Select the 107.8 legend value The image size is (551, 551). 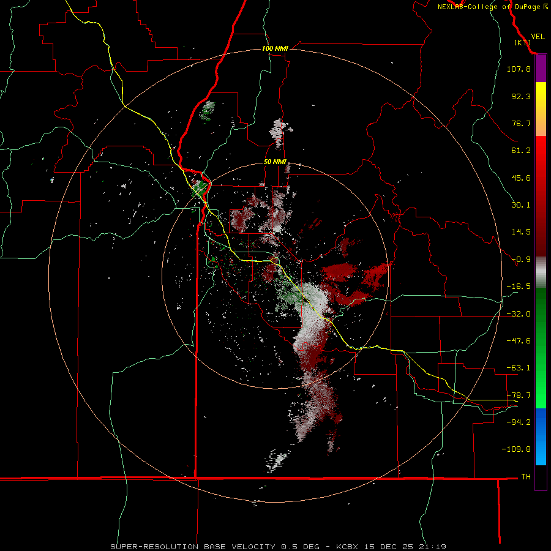519,69
